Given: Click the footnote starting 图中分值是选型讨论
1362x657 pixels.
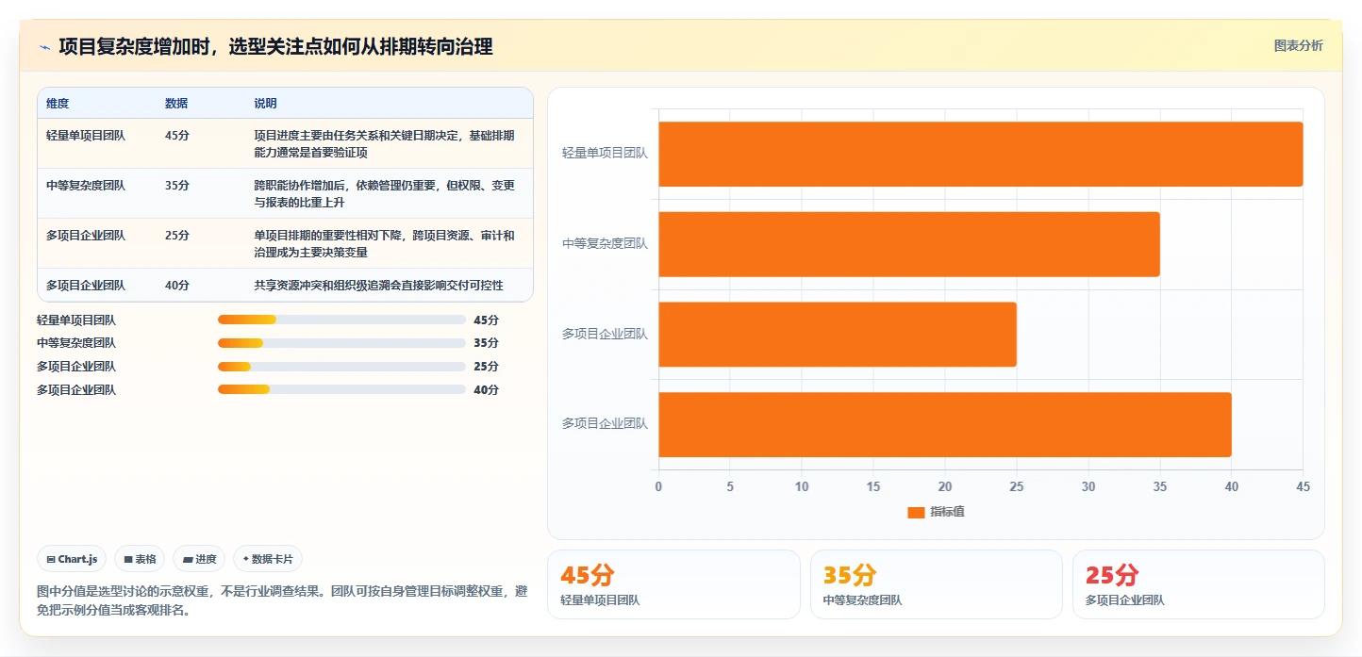Looking at the screenshot, I should click(x=282, y=600).
